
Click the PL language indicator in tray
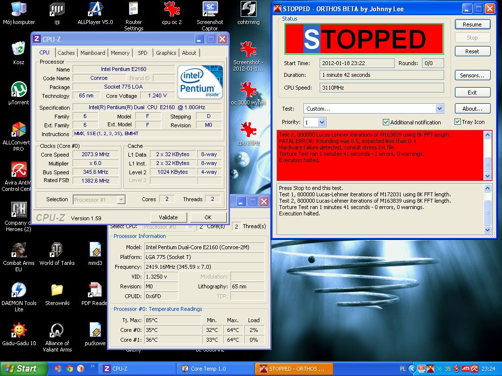(402, 369)
